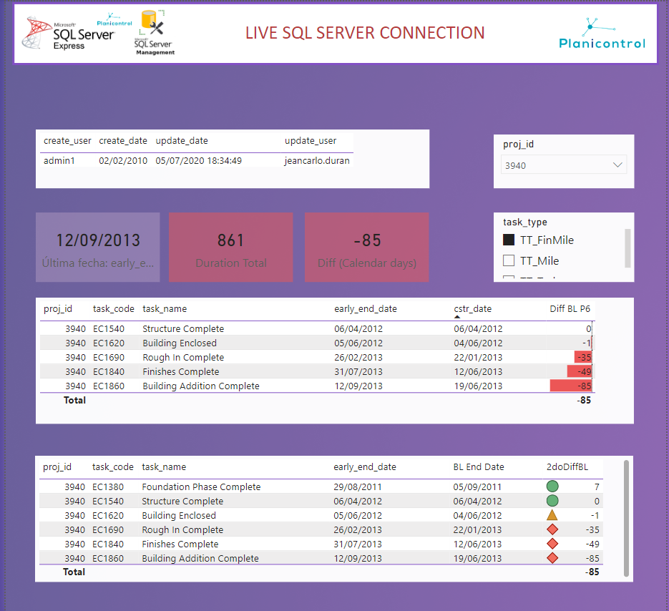Select the 12/09/2013 last date card

(x=98, y=248)
